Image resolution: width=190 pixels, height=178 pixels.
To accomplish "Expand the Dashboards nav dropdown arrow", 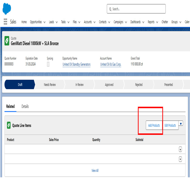I will 143,22.
